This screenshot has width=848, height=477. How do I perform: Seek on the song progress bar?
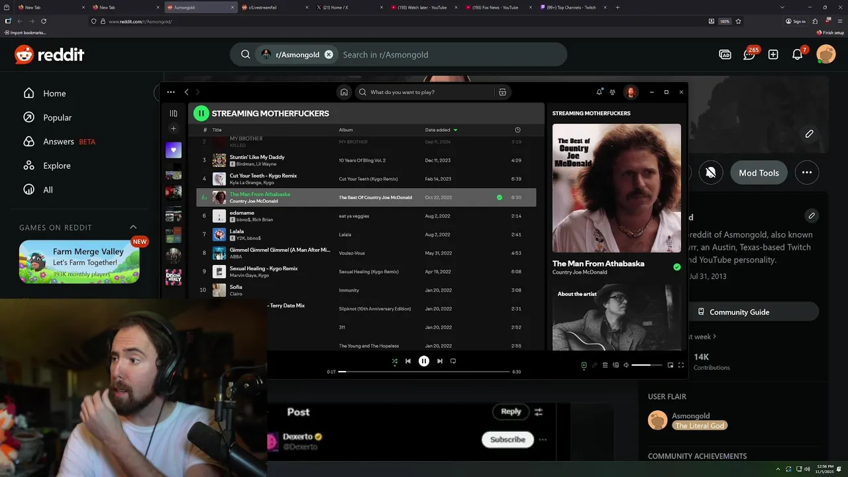424,372
